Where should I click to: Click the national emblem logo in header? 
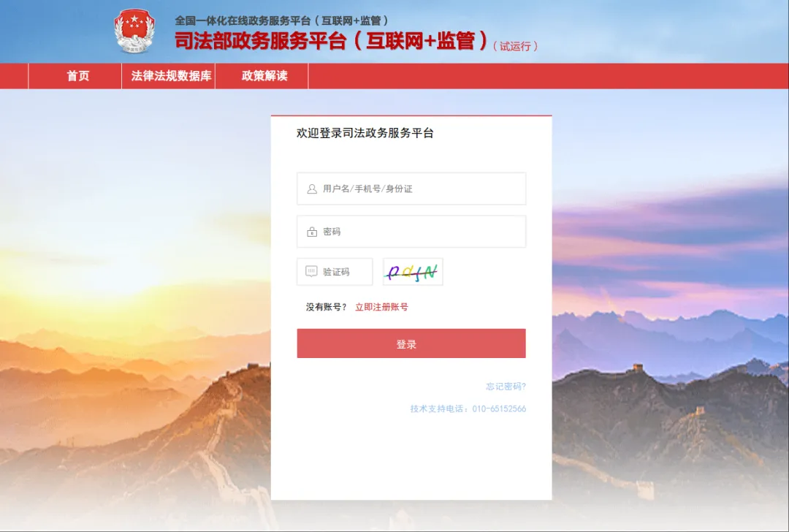pos(134,31)
